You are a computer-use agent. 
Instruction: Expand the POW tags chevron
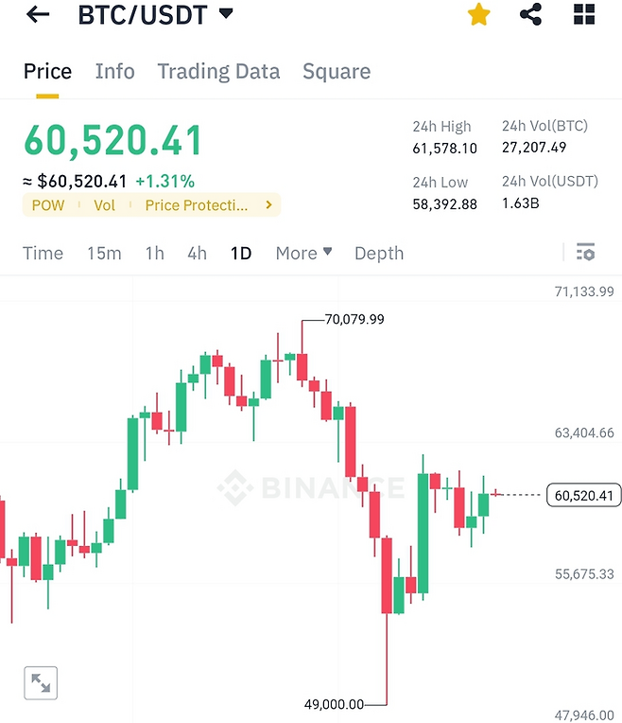click(x=269, y=204)
